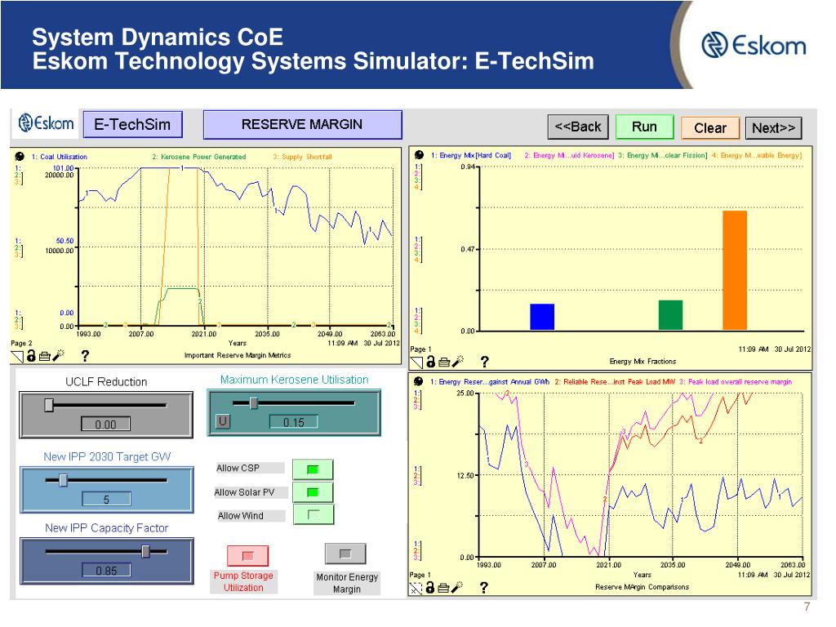This screenshot has width=836, height=627.
Task: Click the page-fold icon on Energy Mix Fractions graph
Action: click(416, 362)
